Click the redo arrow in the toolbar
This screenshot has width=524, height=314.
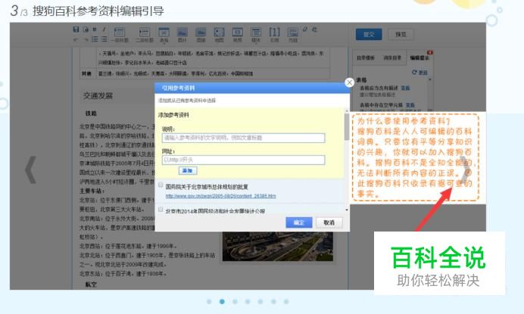(x=86, y=39)
